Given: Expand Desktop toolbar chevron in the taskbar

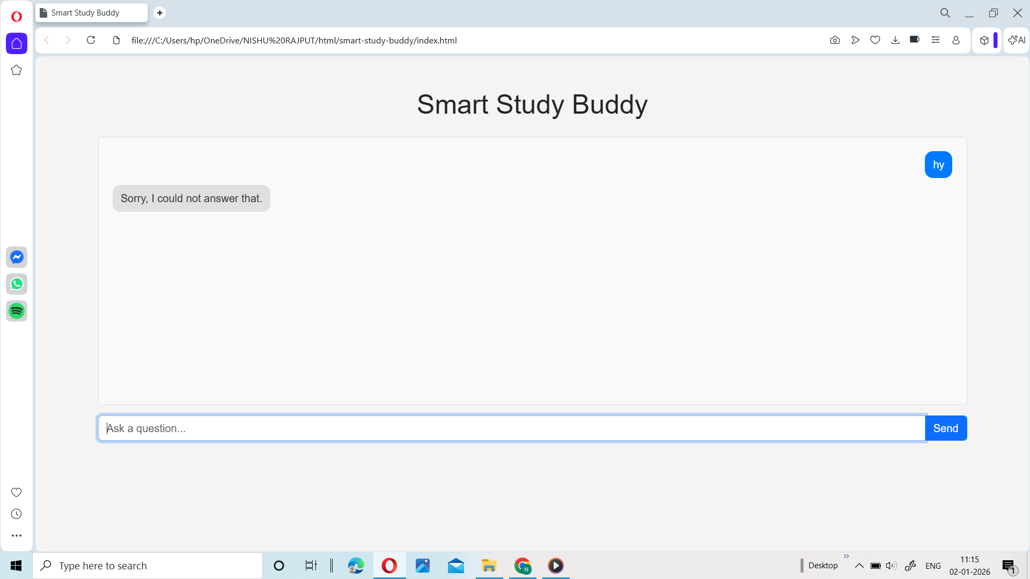Looking at the screenshot, I should pos(847,556).
